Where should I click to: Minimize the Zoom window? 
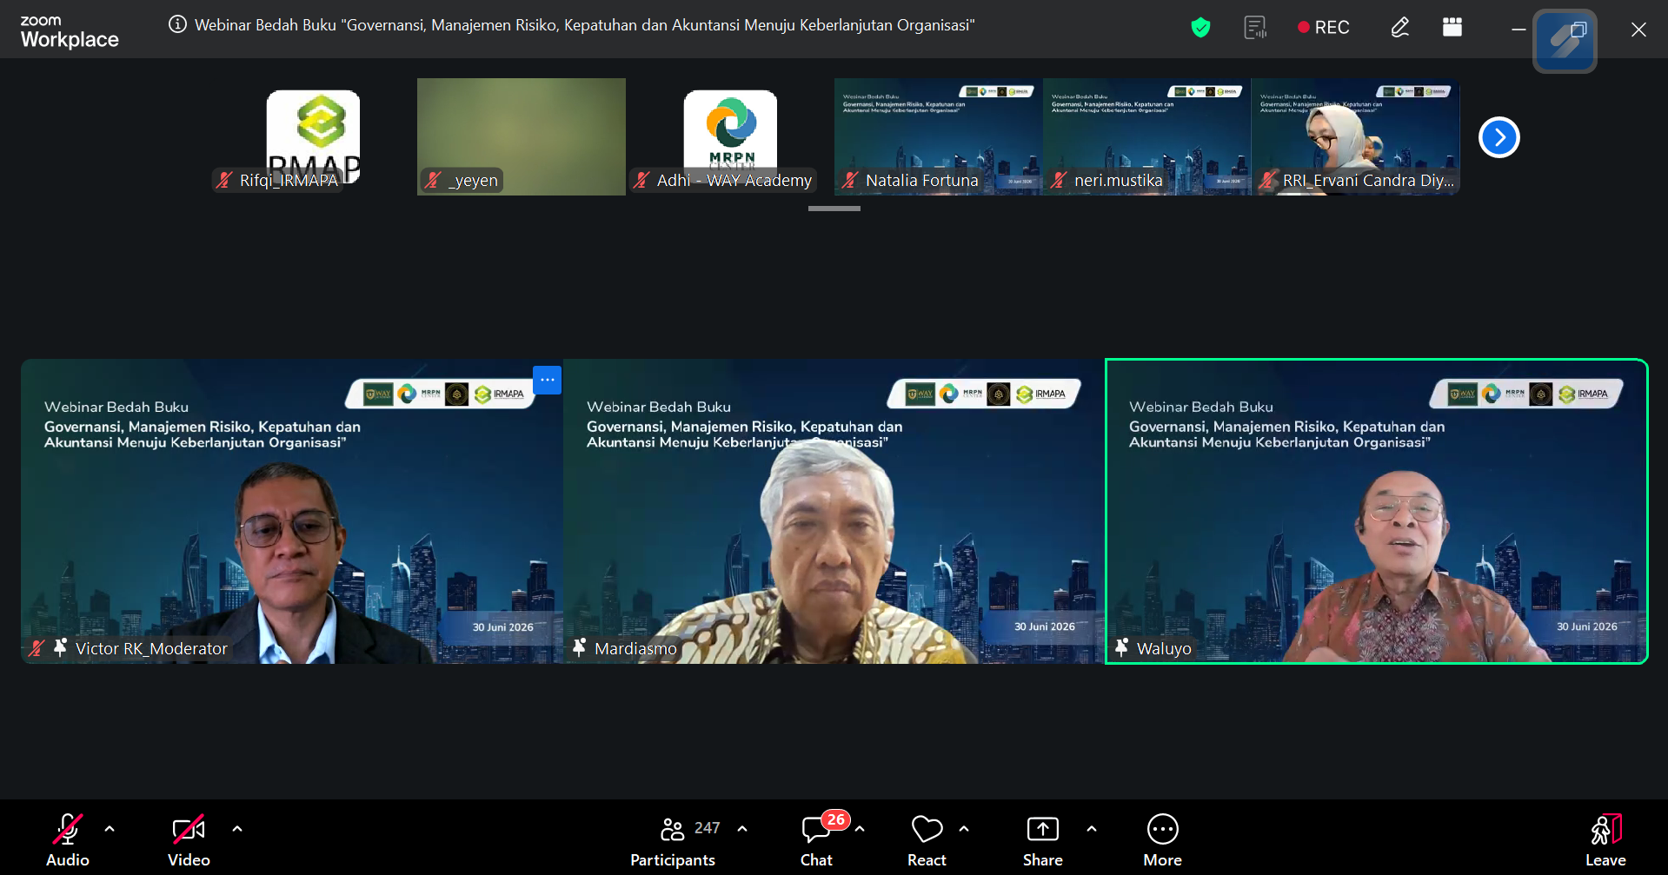tap(1518, 30)
